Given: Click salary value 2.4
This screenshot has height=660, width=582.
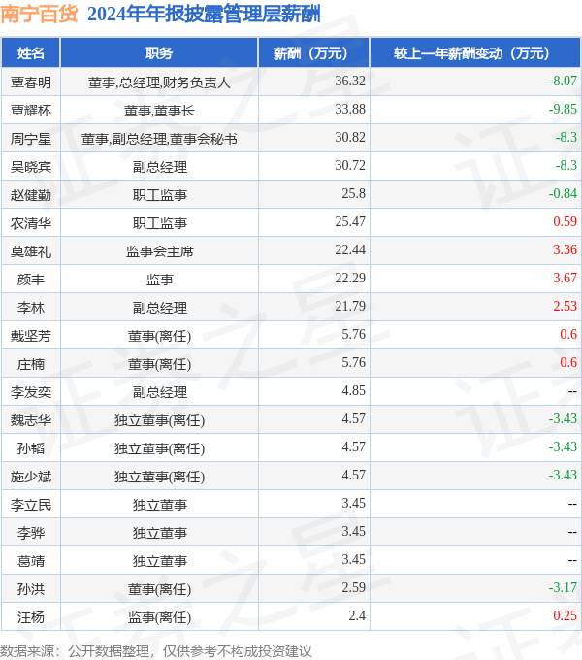Looking at the screenshot, I should 357,615.
